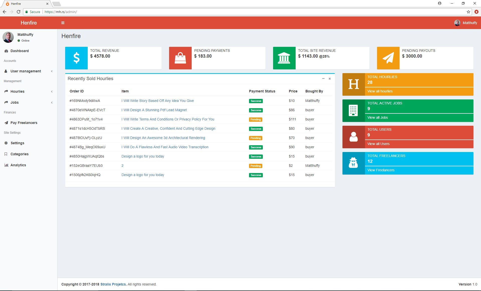Select order ID #4878tOUvFj-OLyzU
Viewport: 481px width, 291px height.
click(x=86, y=138)
